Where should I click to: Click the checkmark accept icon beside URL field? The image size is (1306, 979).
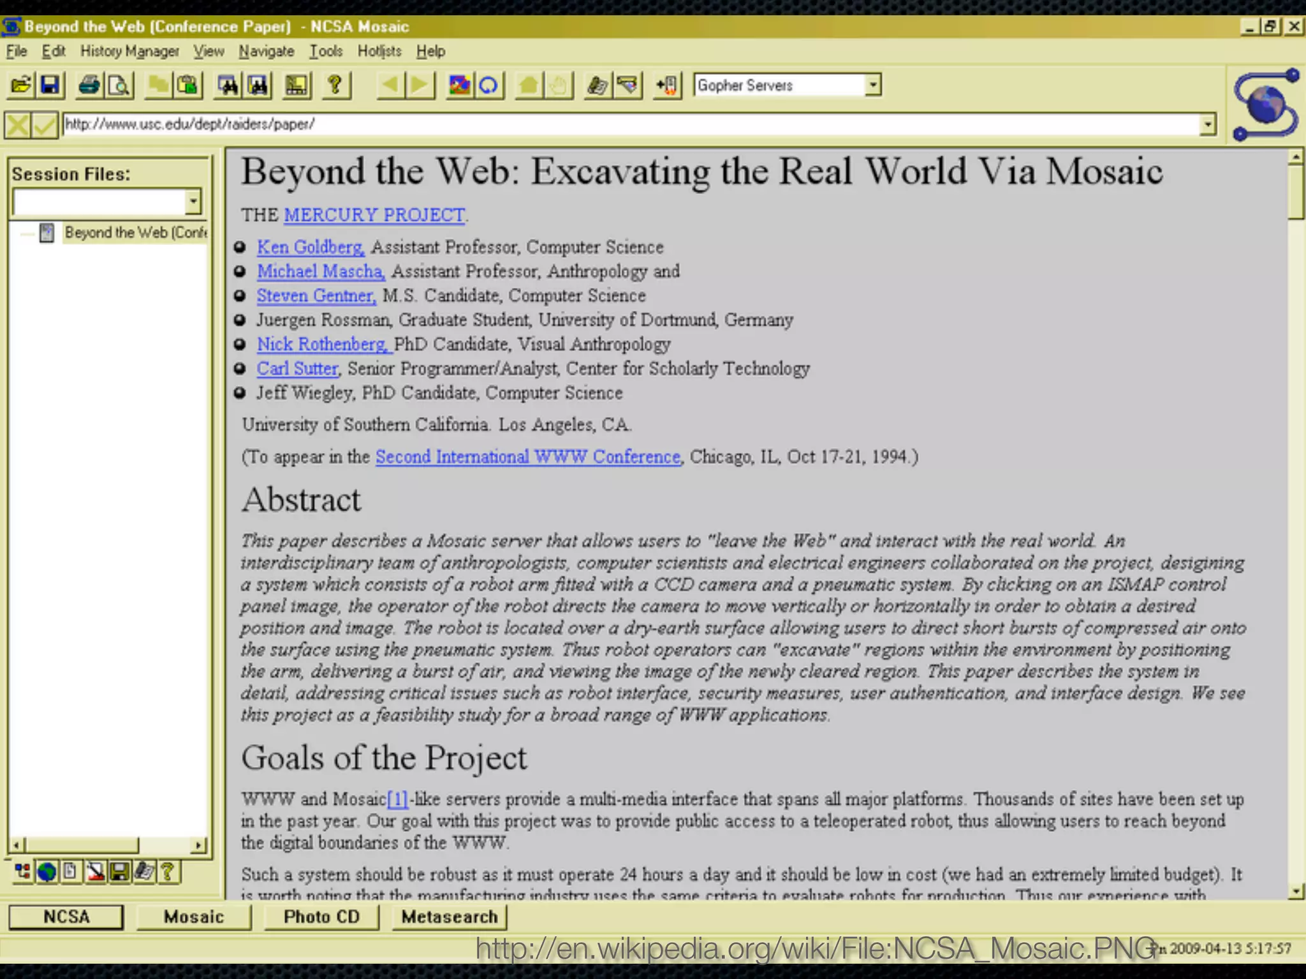[45, 125]
